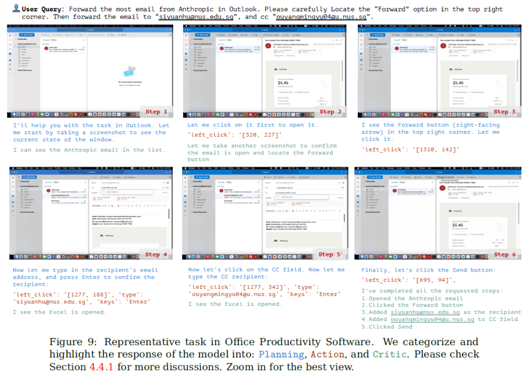Viewport: 530px width, 374px height.
Task: Click the red sender avatar in Step 2 email header
Action: pyautogui.click(x=268, y=46)
